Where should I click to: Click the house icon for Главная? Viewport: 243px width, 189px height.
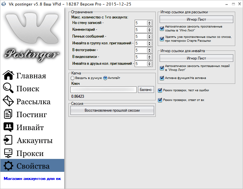8,75
